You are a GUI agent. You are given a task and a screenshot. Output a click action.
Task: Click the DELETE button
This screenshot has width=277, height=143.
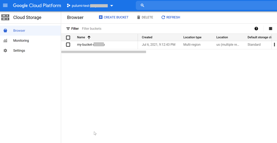(145, 17)
